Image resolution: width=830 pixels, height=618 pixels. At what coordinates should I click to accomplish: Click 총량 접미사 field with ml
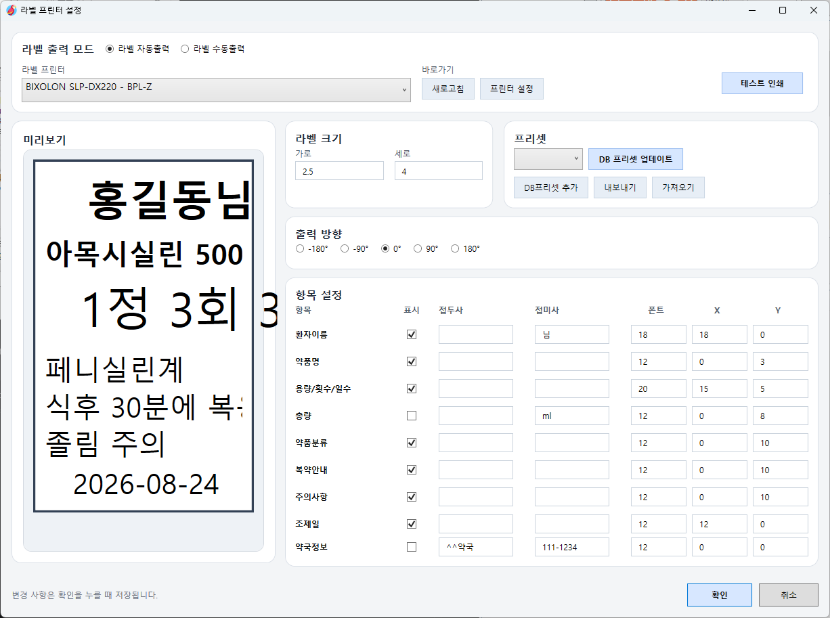(x=572, y=416)
